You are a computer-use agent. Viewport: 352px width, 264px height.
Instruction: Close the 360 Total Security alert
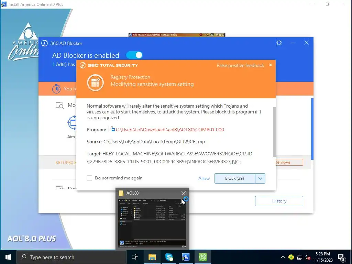271,65
